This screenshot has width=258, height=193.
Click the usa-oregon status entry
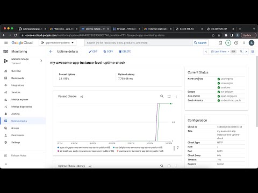click(225, 83)
